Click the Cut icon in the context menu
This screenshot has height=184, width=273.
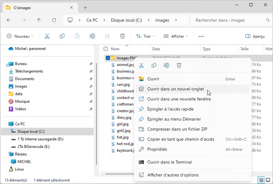point(142,66)
